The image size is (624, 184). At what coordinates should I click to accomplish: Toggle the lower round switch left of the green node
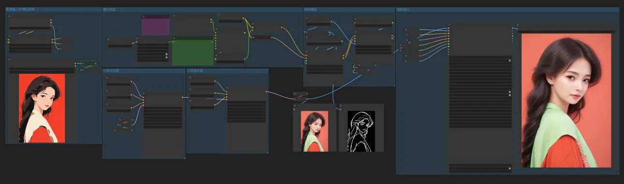(x=166, y=57)
